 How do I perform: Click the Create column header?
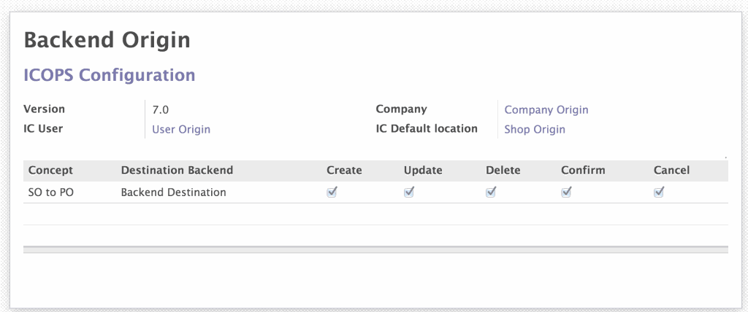coord(344,171)
